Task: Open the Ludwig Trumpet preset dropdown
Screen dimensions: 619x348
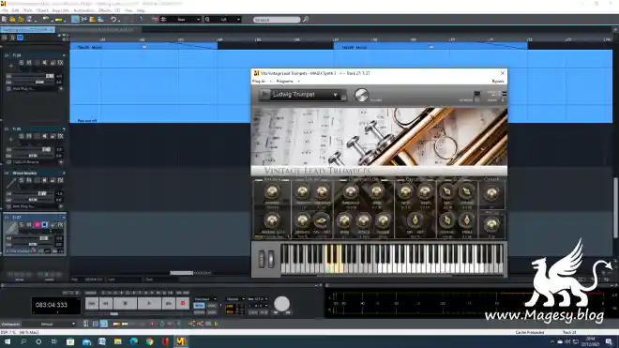Action: [335, 95]
